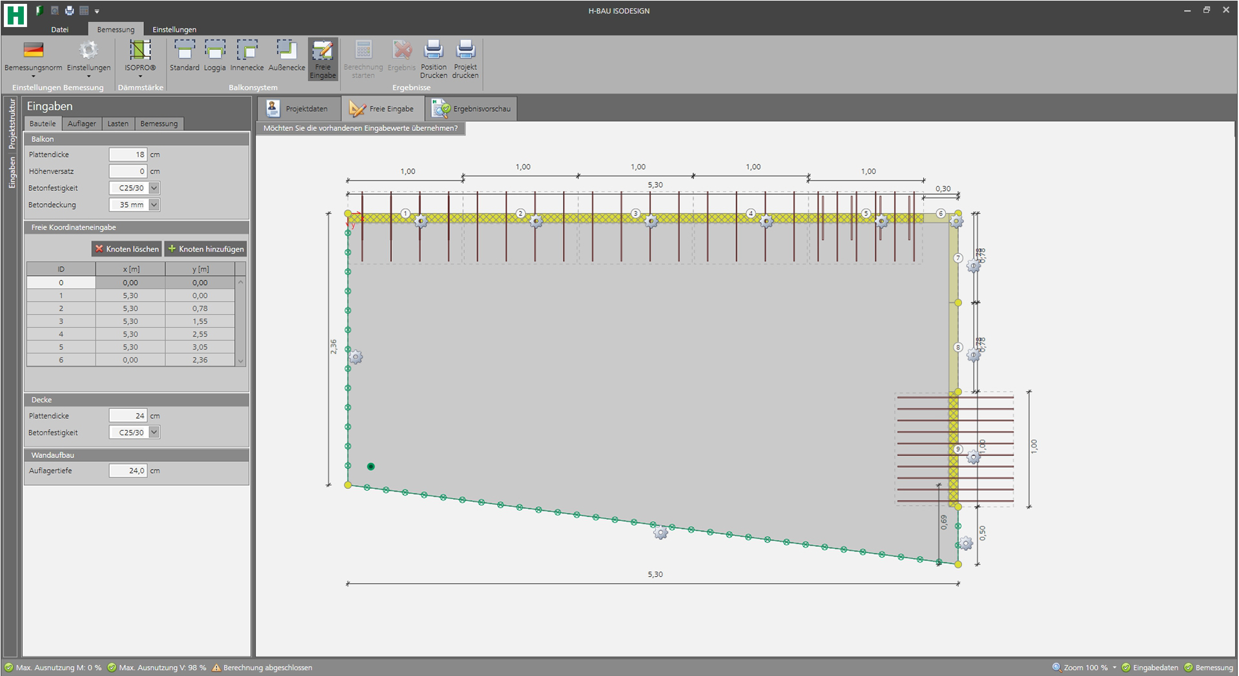Open the Decke Betonfestigkeit dropdown
The height and width of the screenshot is (676, 1239).
[154, 433]
